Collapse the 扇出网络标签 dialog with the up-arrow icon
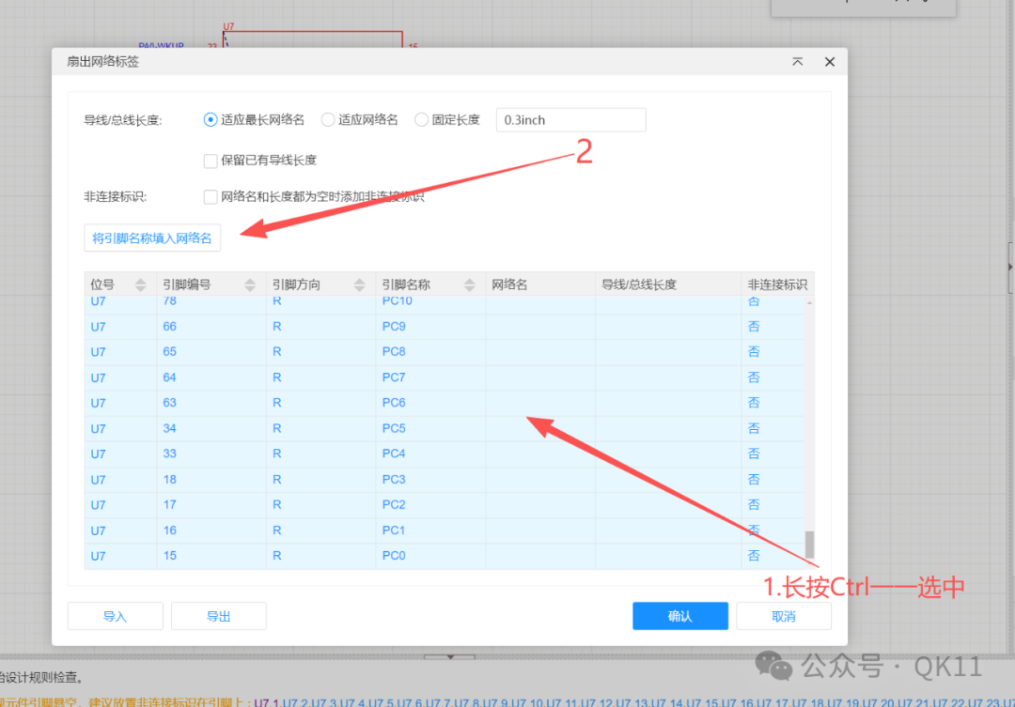Image resolution: width=1015 pixels, height=707 pixels. coord(798,61)
